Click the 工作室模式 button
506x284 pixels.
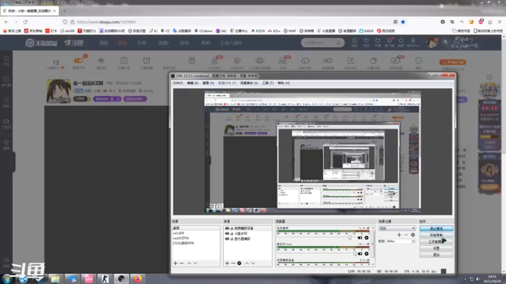[x=436, y=242]
